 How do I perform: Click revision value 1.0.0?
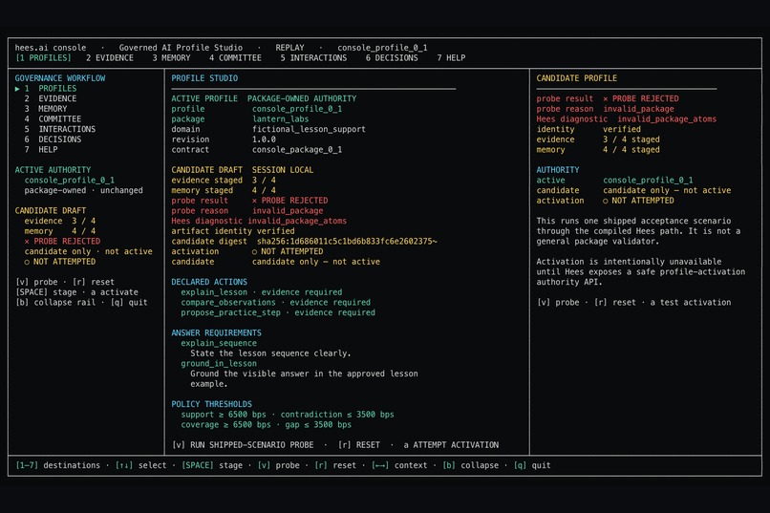coord(264,139)
